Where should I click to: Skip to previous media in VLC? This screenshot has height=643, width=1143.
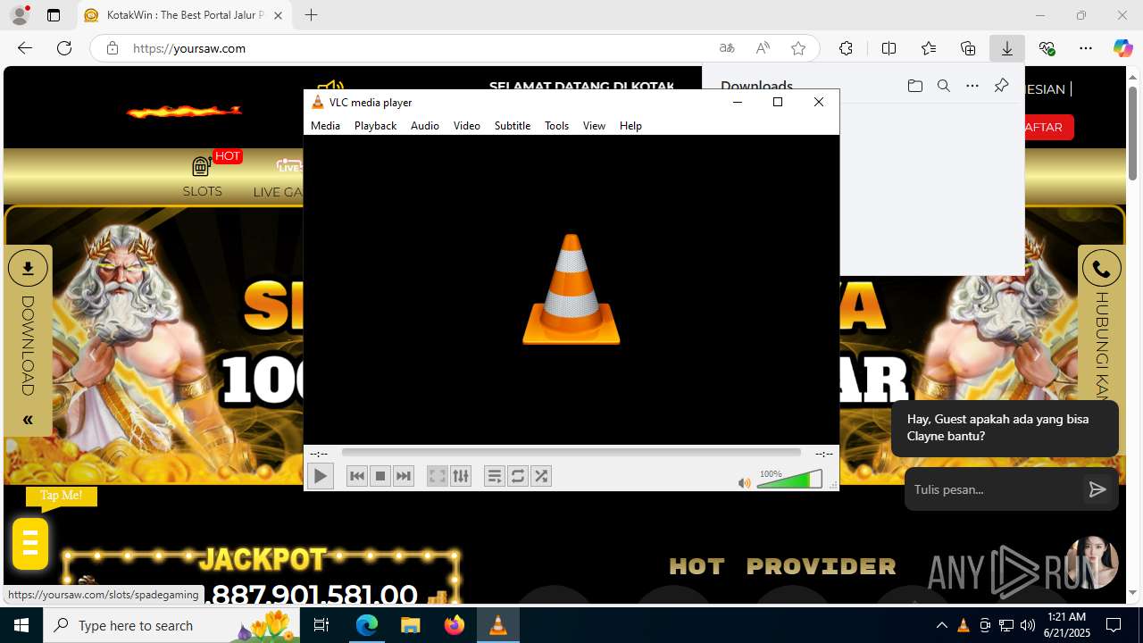point(357,476)
